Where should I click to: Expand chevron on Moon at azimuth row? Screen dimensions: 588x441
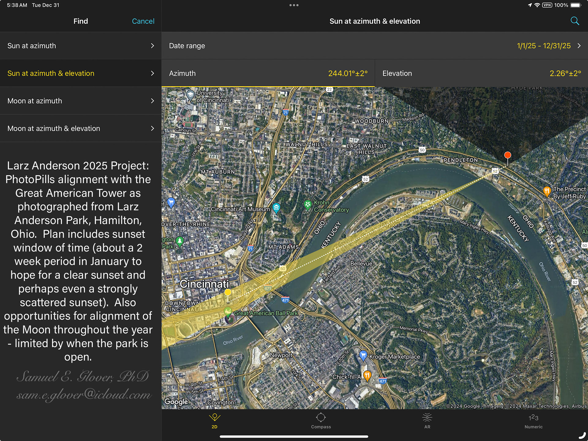153,101
